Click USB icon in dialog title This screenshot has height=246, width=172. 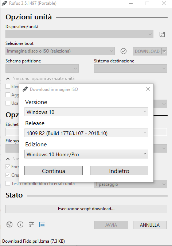(25, 89)
